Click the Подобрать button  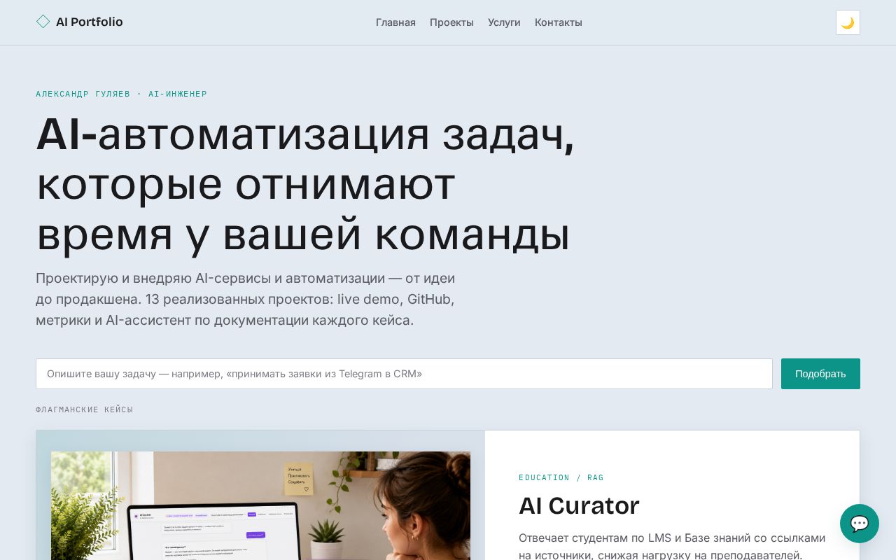tap(820, 374)
